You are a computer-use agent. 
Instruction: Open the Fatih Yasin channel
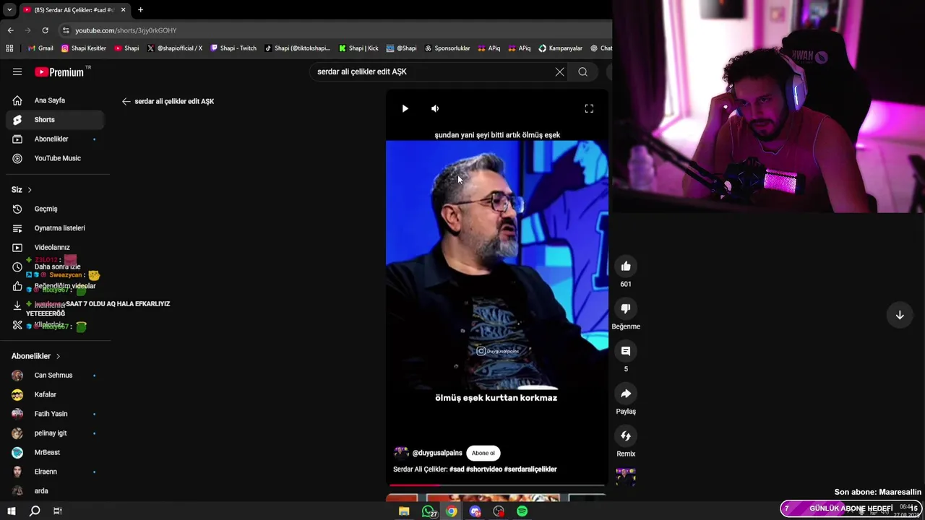[55, 414]
